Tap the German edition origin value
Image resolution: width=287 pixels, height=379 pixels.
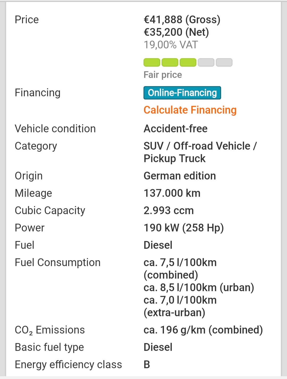click(180, 176)
